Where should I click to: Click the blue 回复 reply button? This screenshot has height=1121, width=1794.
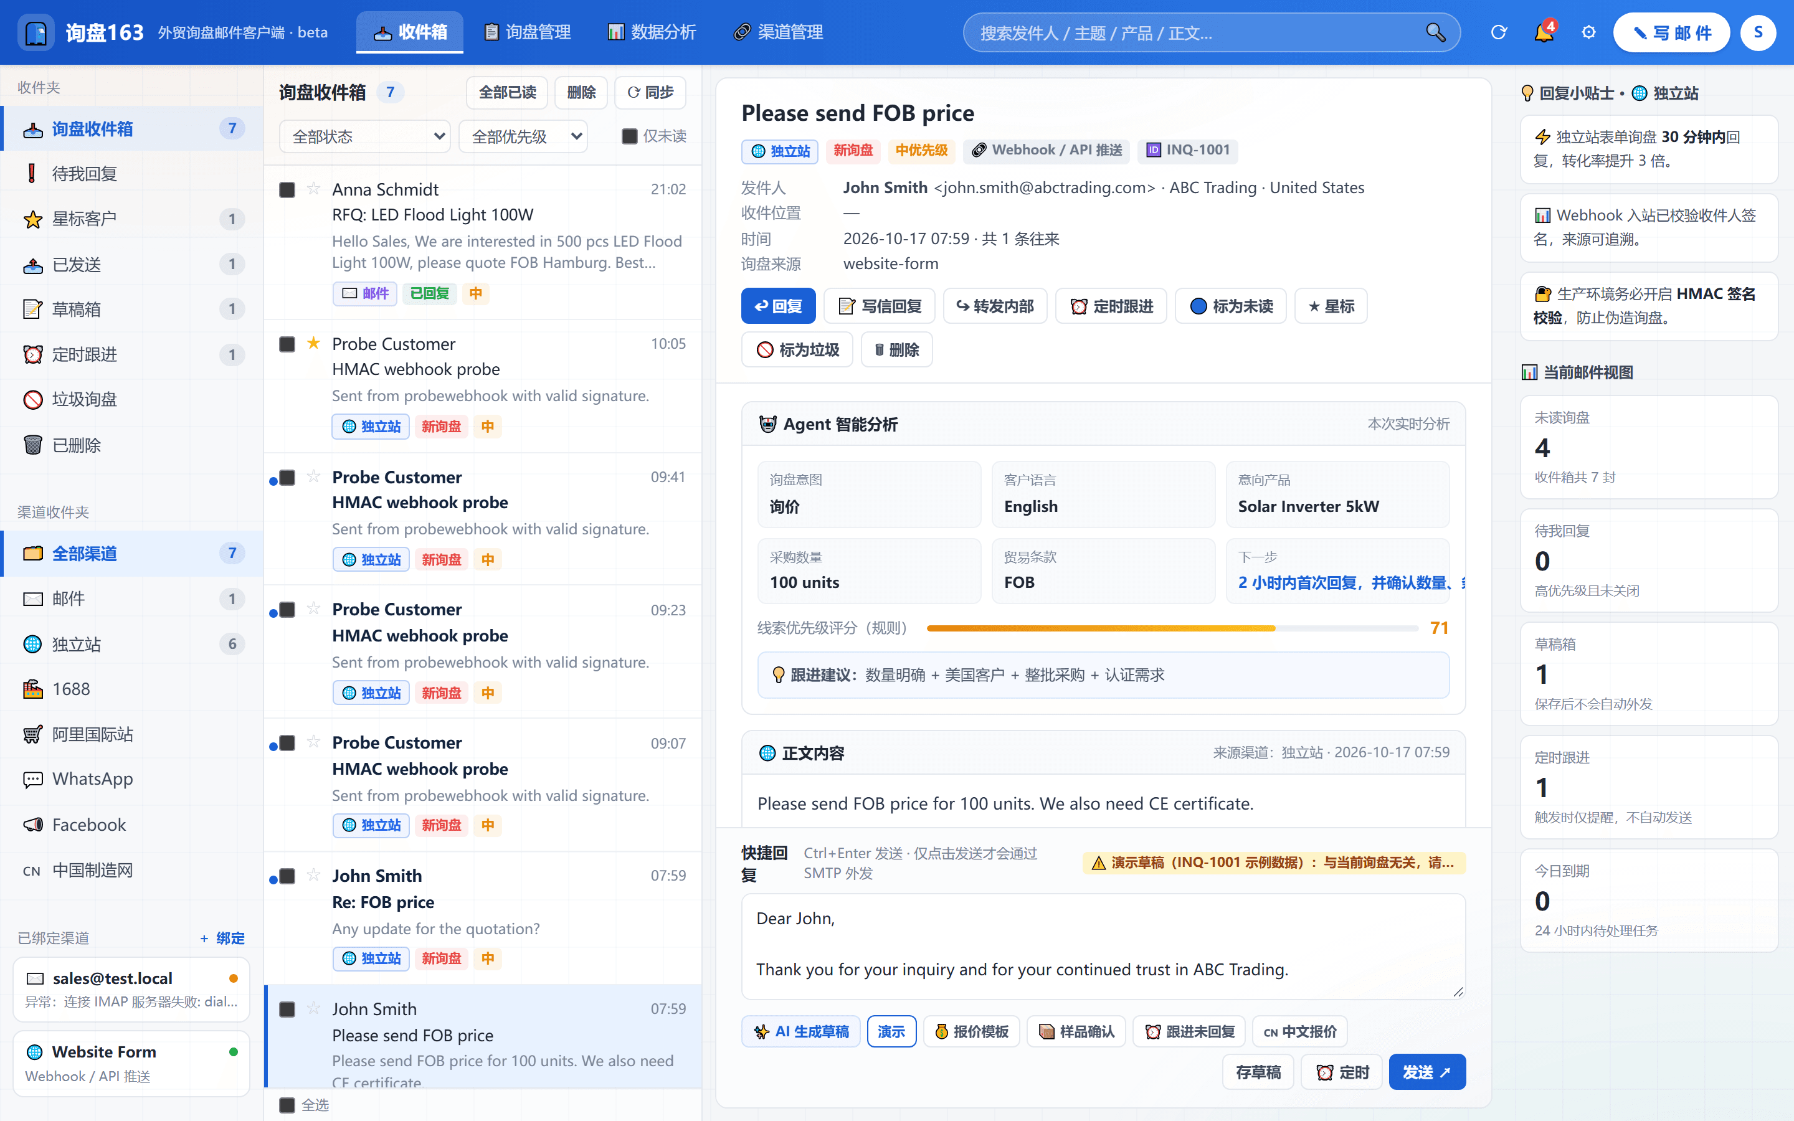[x=779, y=306]
